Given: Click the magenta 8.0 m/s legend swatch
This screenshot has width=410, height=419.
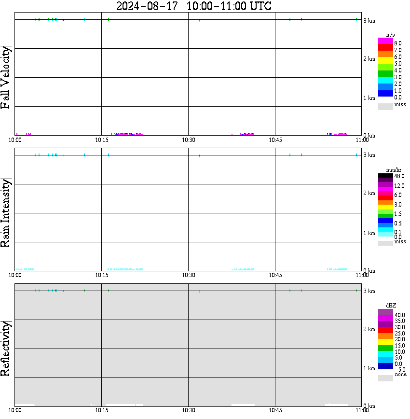Looking at the screenshot, I should (x=385, y=41).
